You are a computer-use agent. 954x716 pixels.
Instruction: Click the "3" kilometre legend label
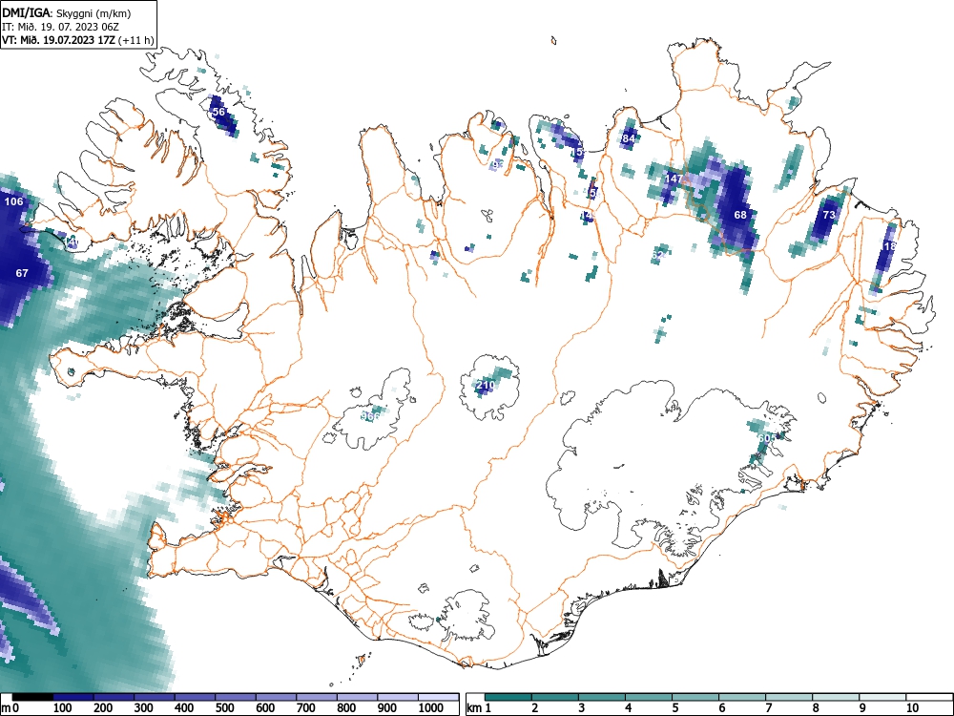(x=582, y=708)
